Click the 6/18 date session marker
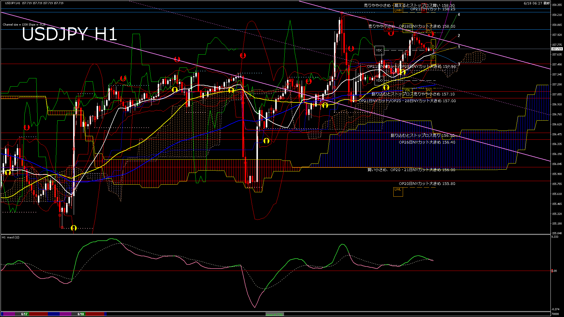Screen dimensions: 564x317 (x=81, y=314)
